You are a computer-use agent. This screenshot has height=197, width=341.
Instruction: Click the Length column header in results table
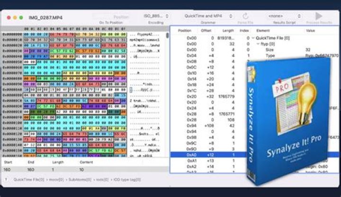pyautogui.click(x=228, y=31)
